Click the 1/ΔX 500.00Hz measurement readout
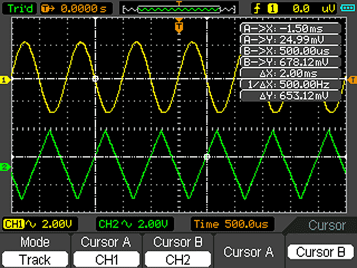Image resolution: width=357 pixels, height=268 pixels. [290, 84]
